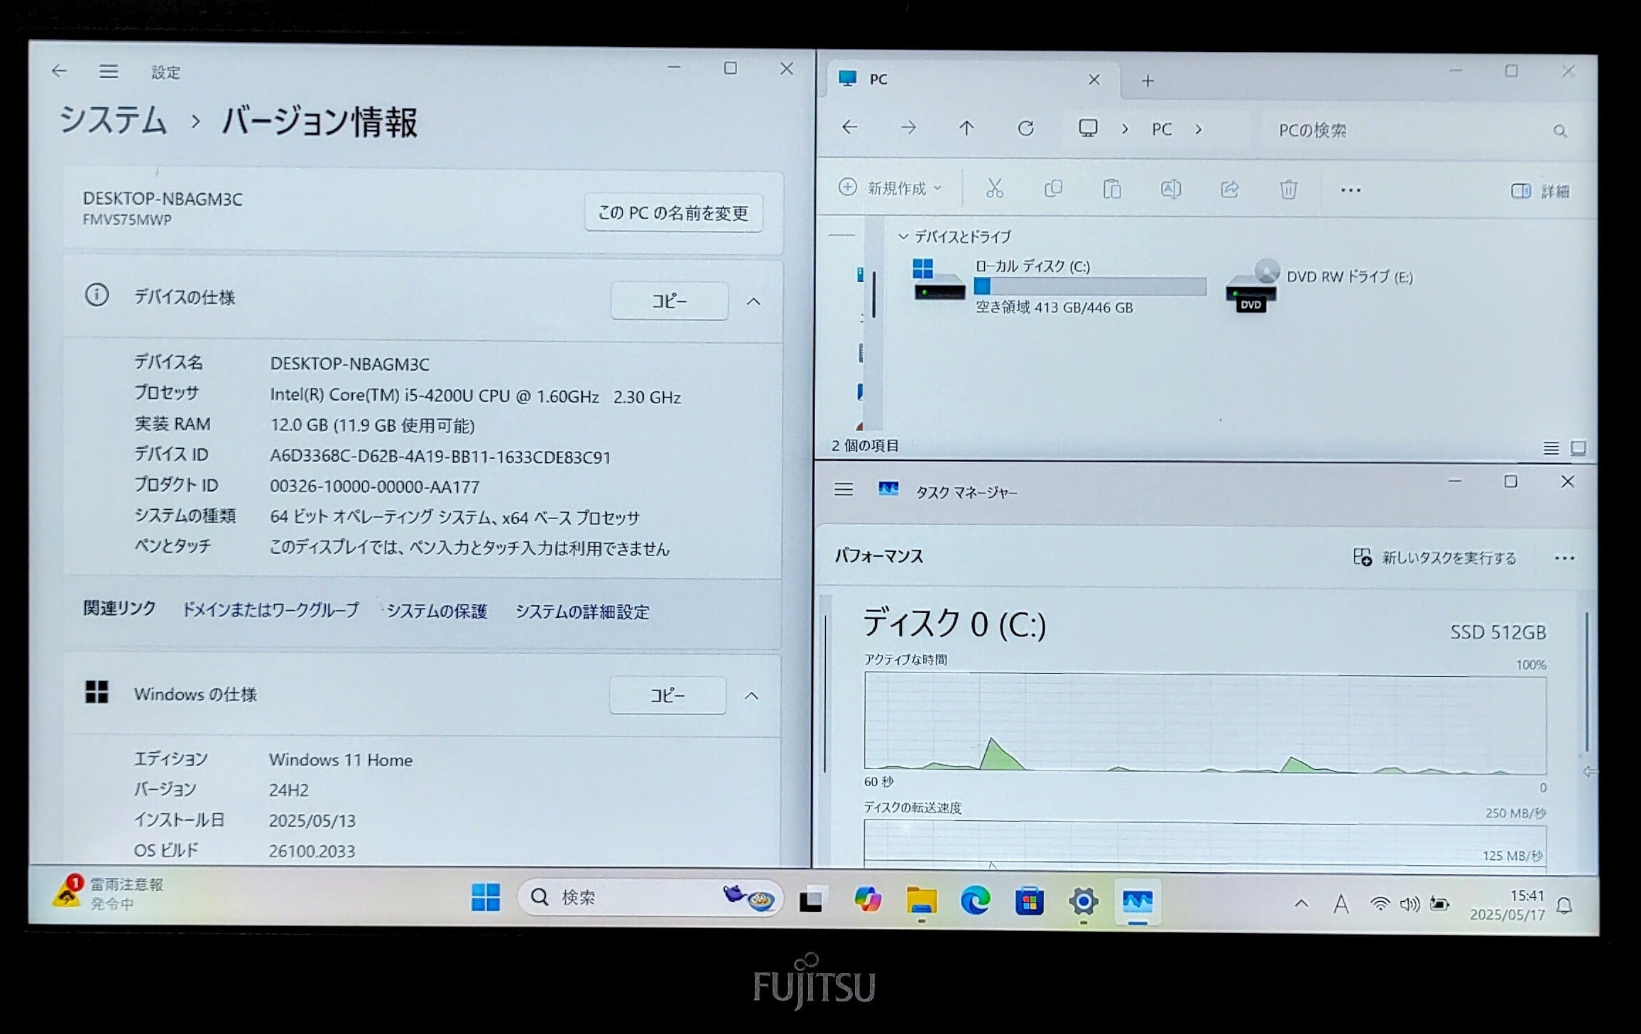Toggle the Explorer details pane (詳細)

pos(1539,191)
